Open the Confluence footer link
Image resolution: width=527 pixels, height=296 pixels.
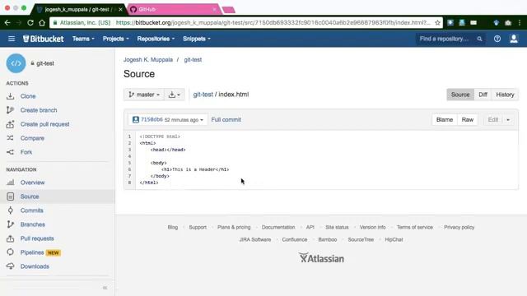[x=295, y=239]
